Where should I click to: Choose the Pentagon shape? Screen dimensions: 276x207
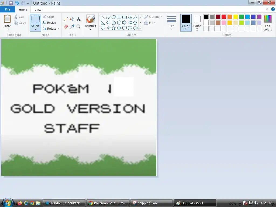pyautogui.click(x=114, y=23)
